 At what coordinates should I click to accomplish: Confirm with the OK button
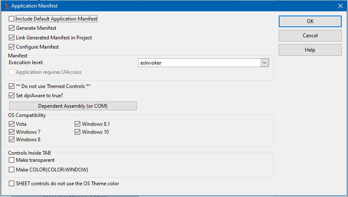[x=310, y=21]
